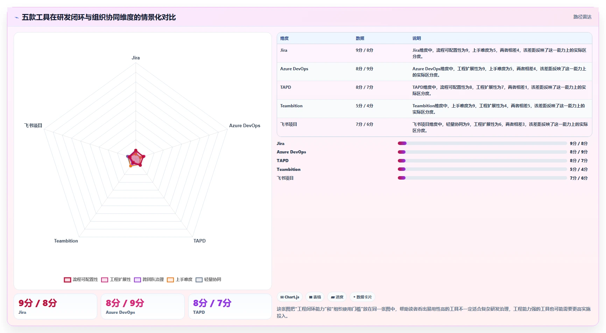Click the 9分 / 8分 value in the table
Viewport: 606px width, 333px height.
365,50
